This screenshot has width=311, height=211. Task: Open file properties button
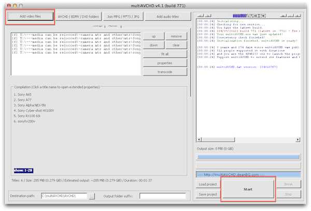point(165,63)
